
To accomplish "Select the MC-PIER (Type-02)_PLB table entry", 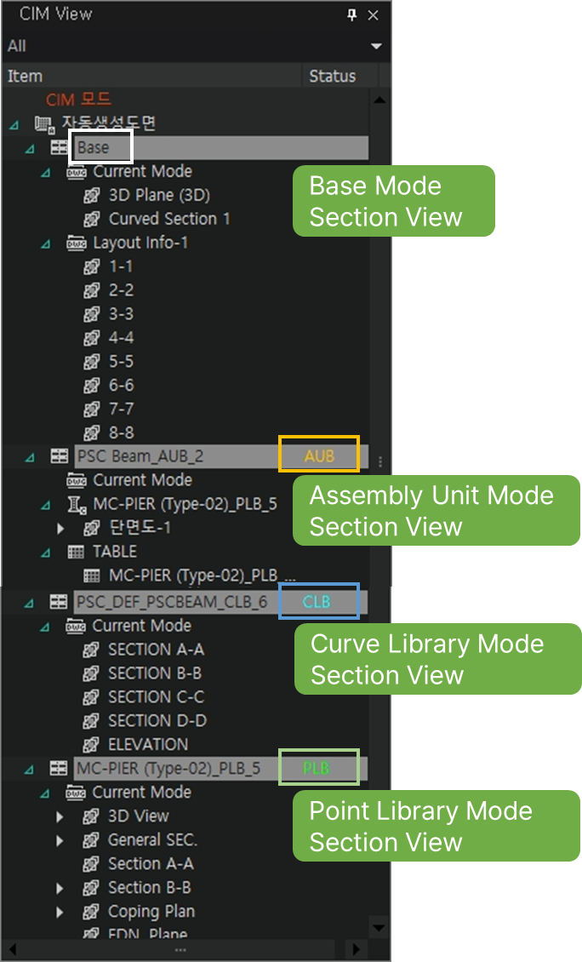I will tap(202, 575).
